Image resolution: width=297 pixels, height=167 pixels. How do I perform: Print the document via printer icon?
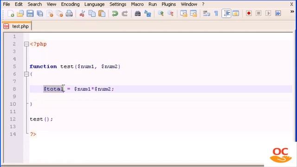click(x=69, y=13)
